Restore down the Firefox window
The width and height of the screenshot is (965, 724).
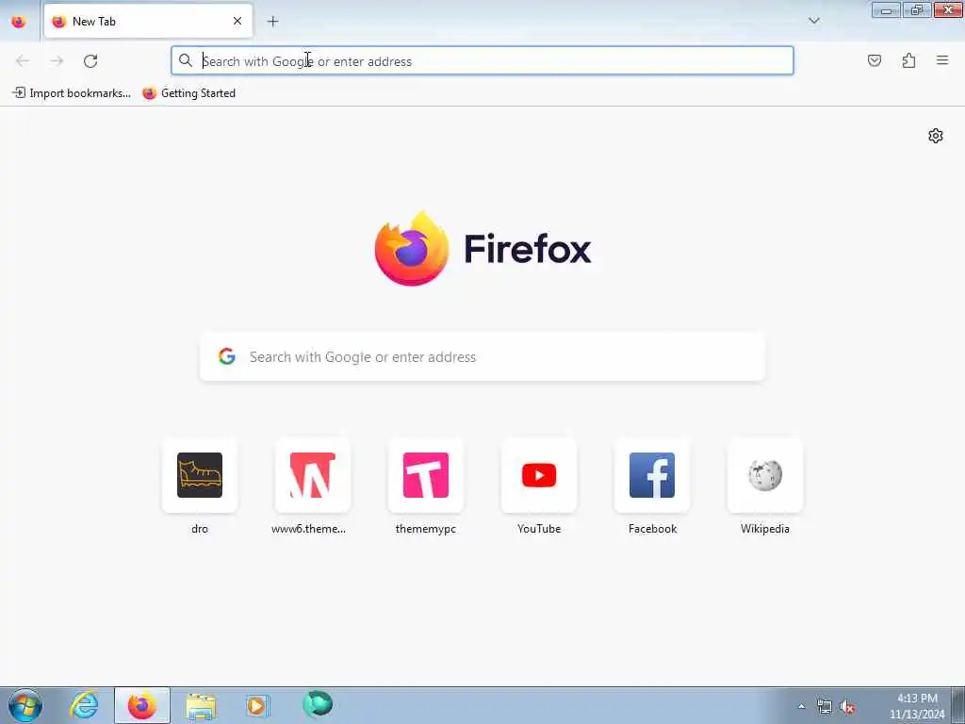coord(917,9)
